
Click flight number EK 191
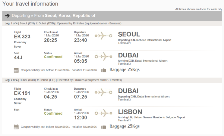(22, 93)
